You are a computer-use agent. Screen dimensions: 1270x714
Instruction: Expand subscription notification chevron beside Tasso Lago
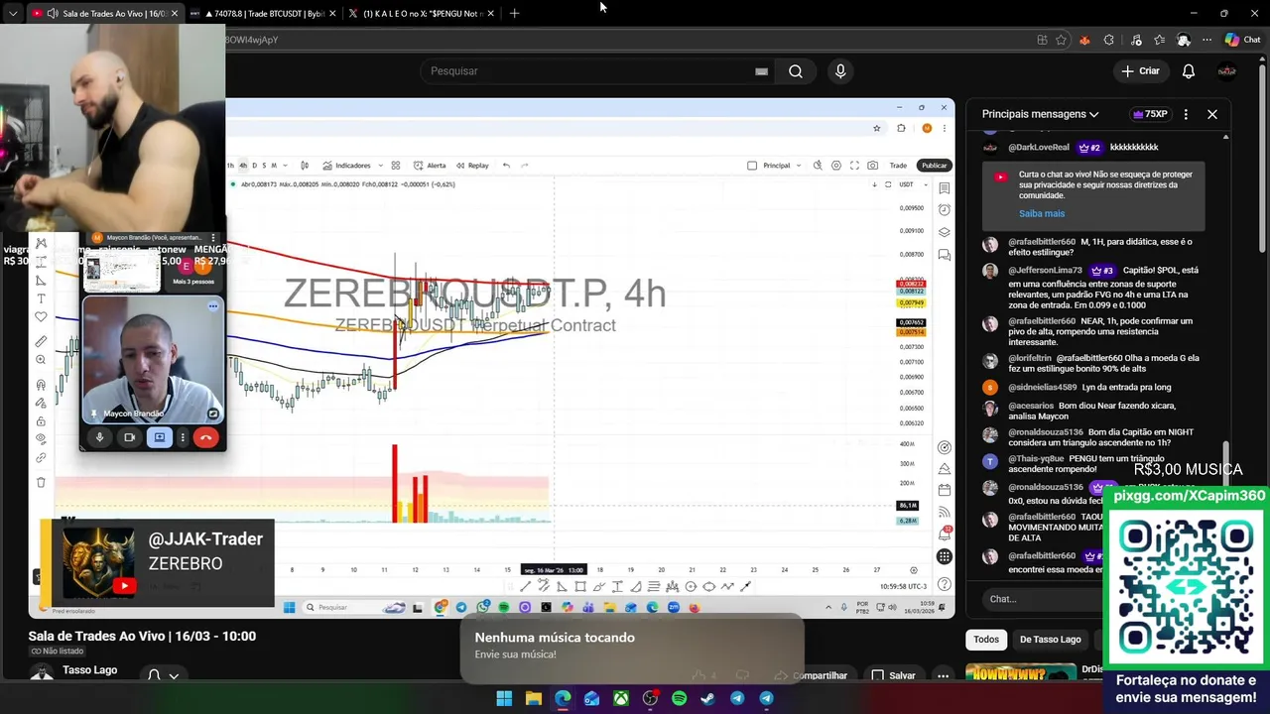[174, 675]
